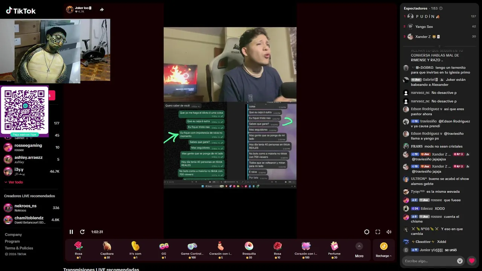482x271 pixels.
Task: Click Gabriel user avatar in chat
Action: pyautogui.click(x=406, y=80)
